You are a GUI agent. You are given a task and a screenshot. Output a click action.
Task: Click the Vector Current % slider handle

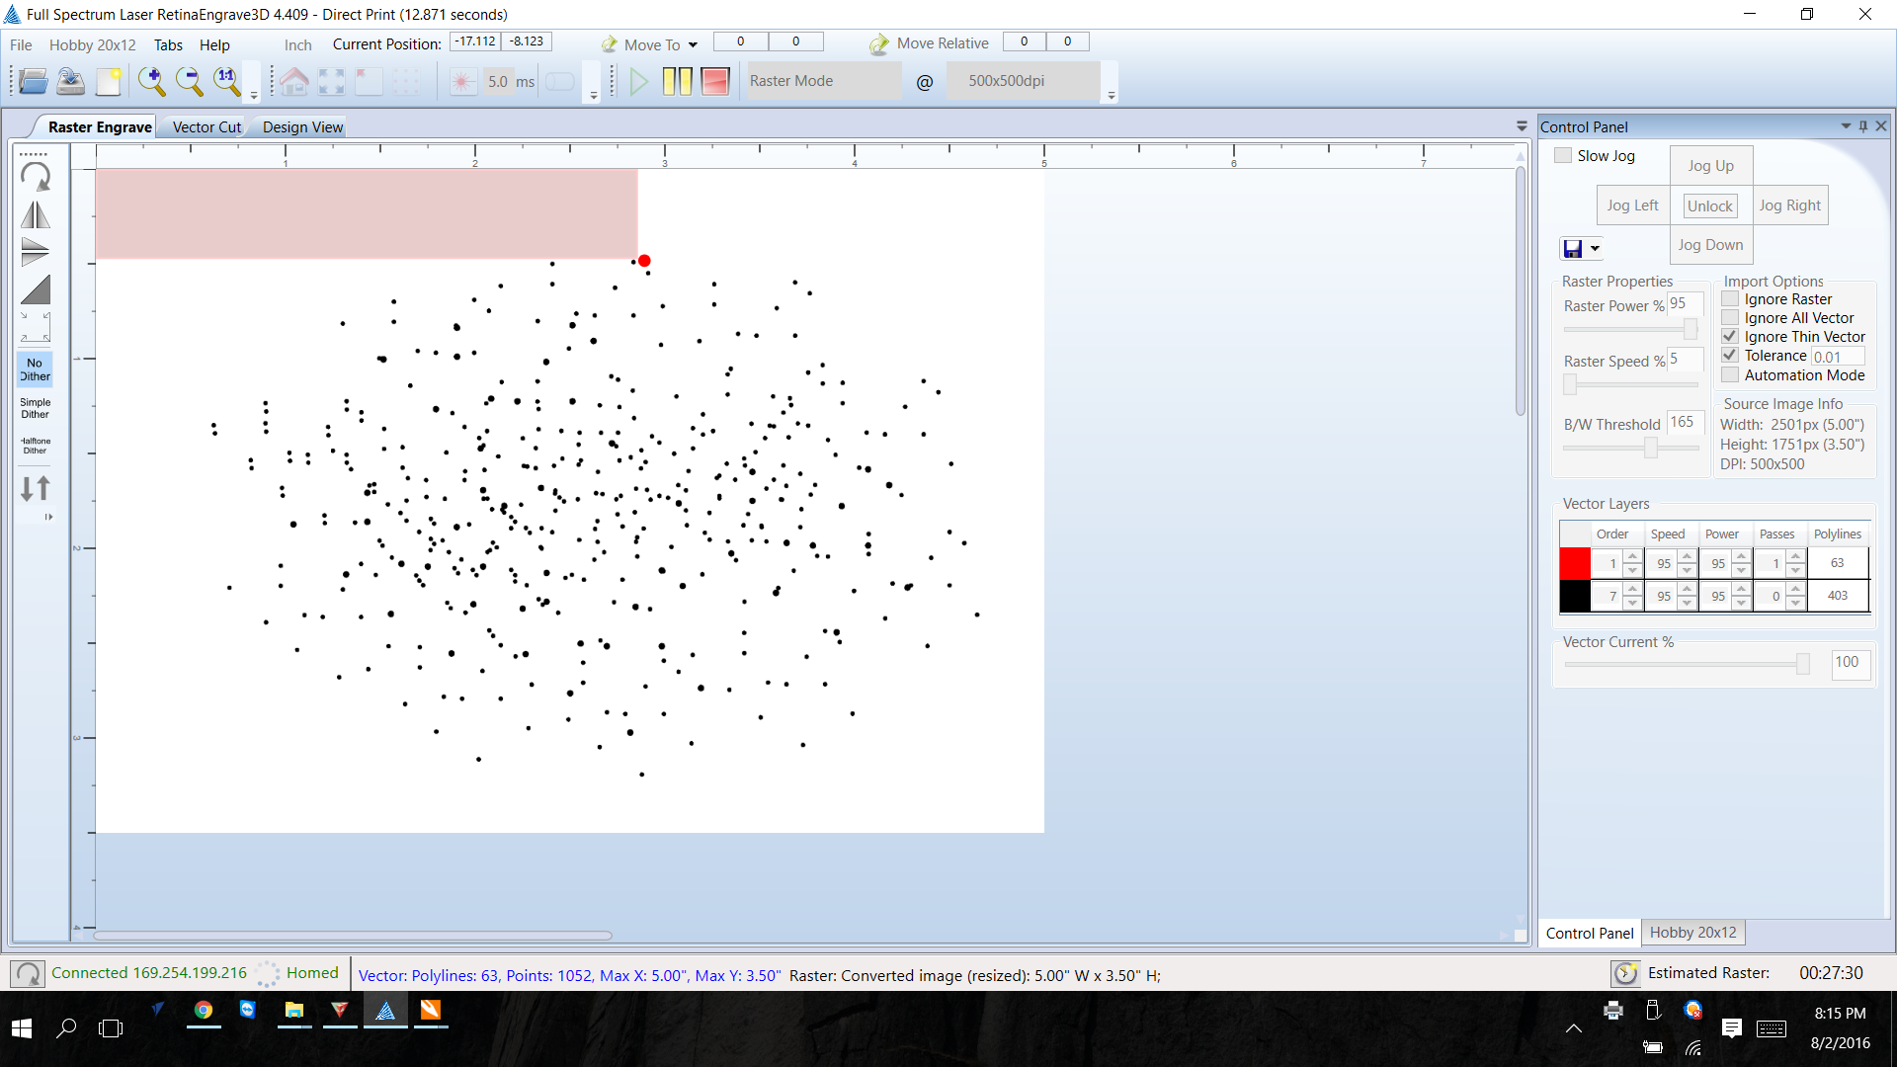click(x=1803, y=664)
